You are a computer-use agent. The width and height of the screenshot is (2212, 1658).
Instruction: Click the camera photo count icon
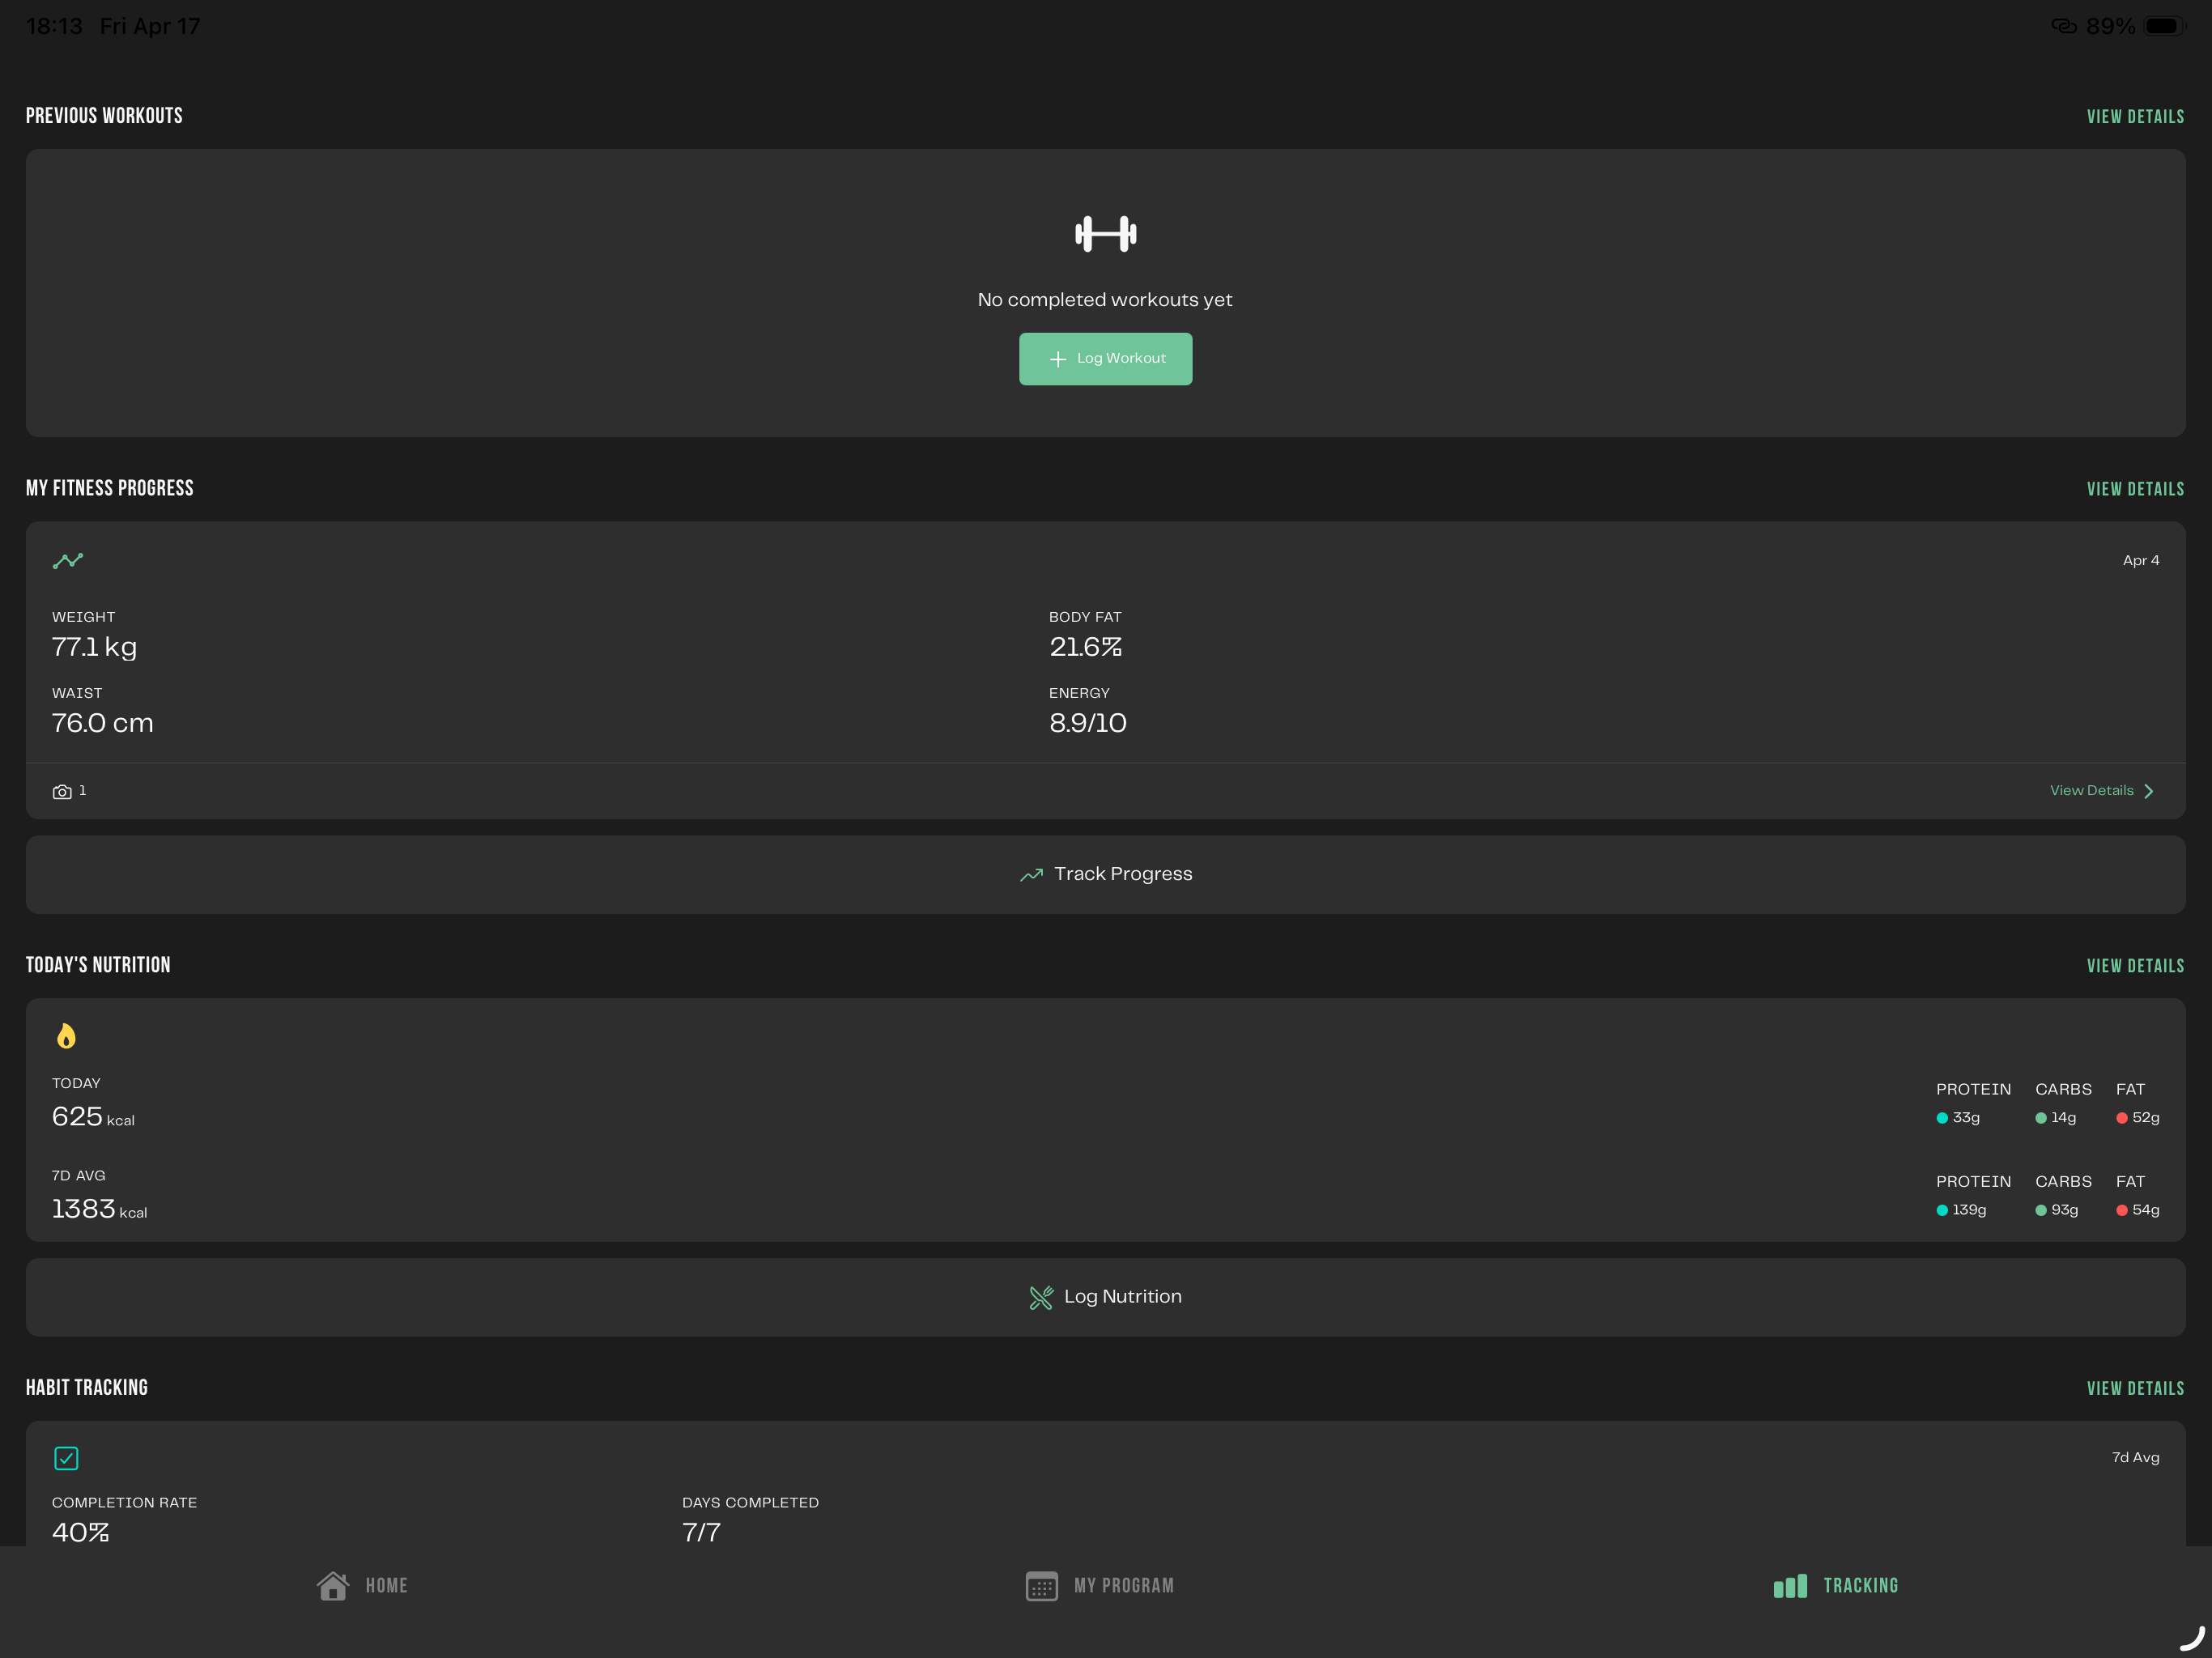62,791
